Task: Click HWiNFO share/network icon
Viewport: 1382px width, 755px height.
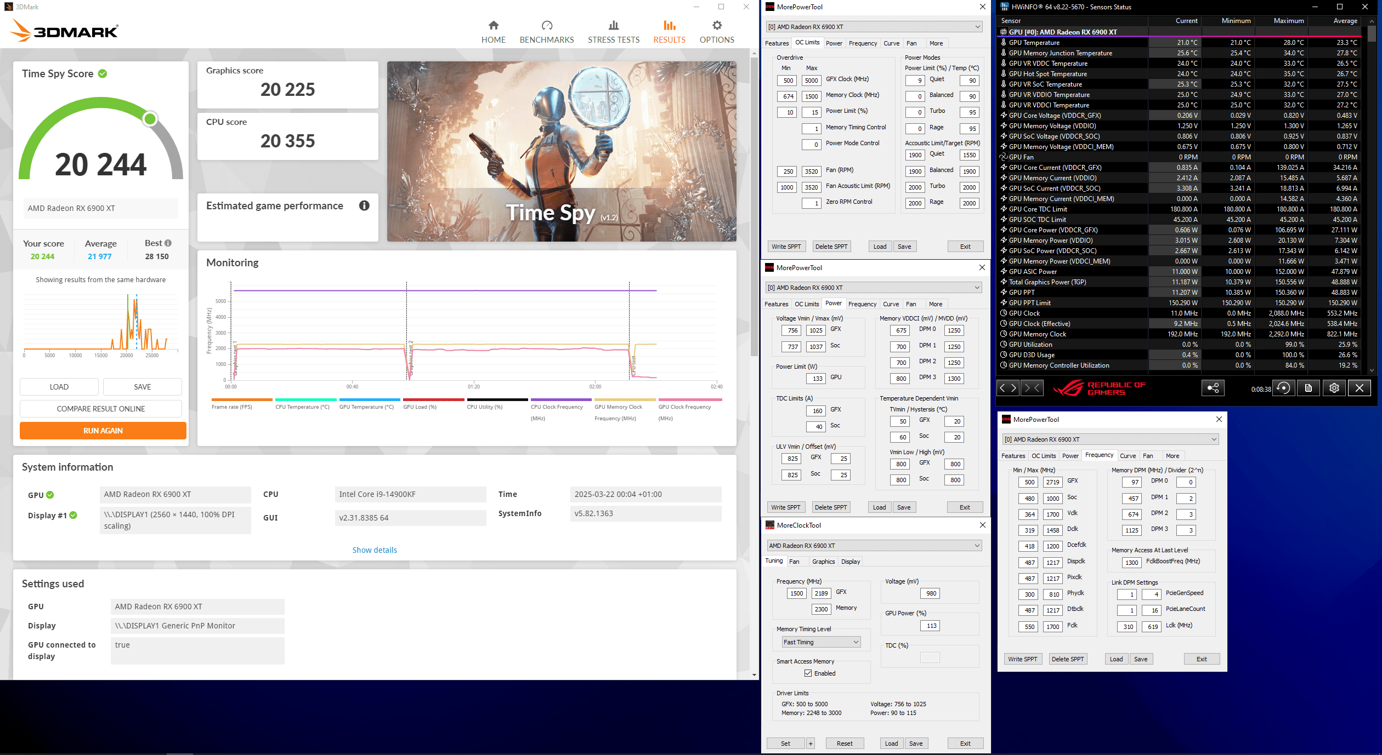Action: (1213, 388)
